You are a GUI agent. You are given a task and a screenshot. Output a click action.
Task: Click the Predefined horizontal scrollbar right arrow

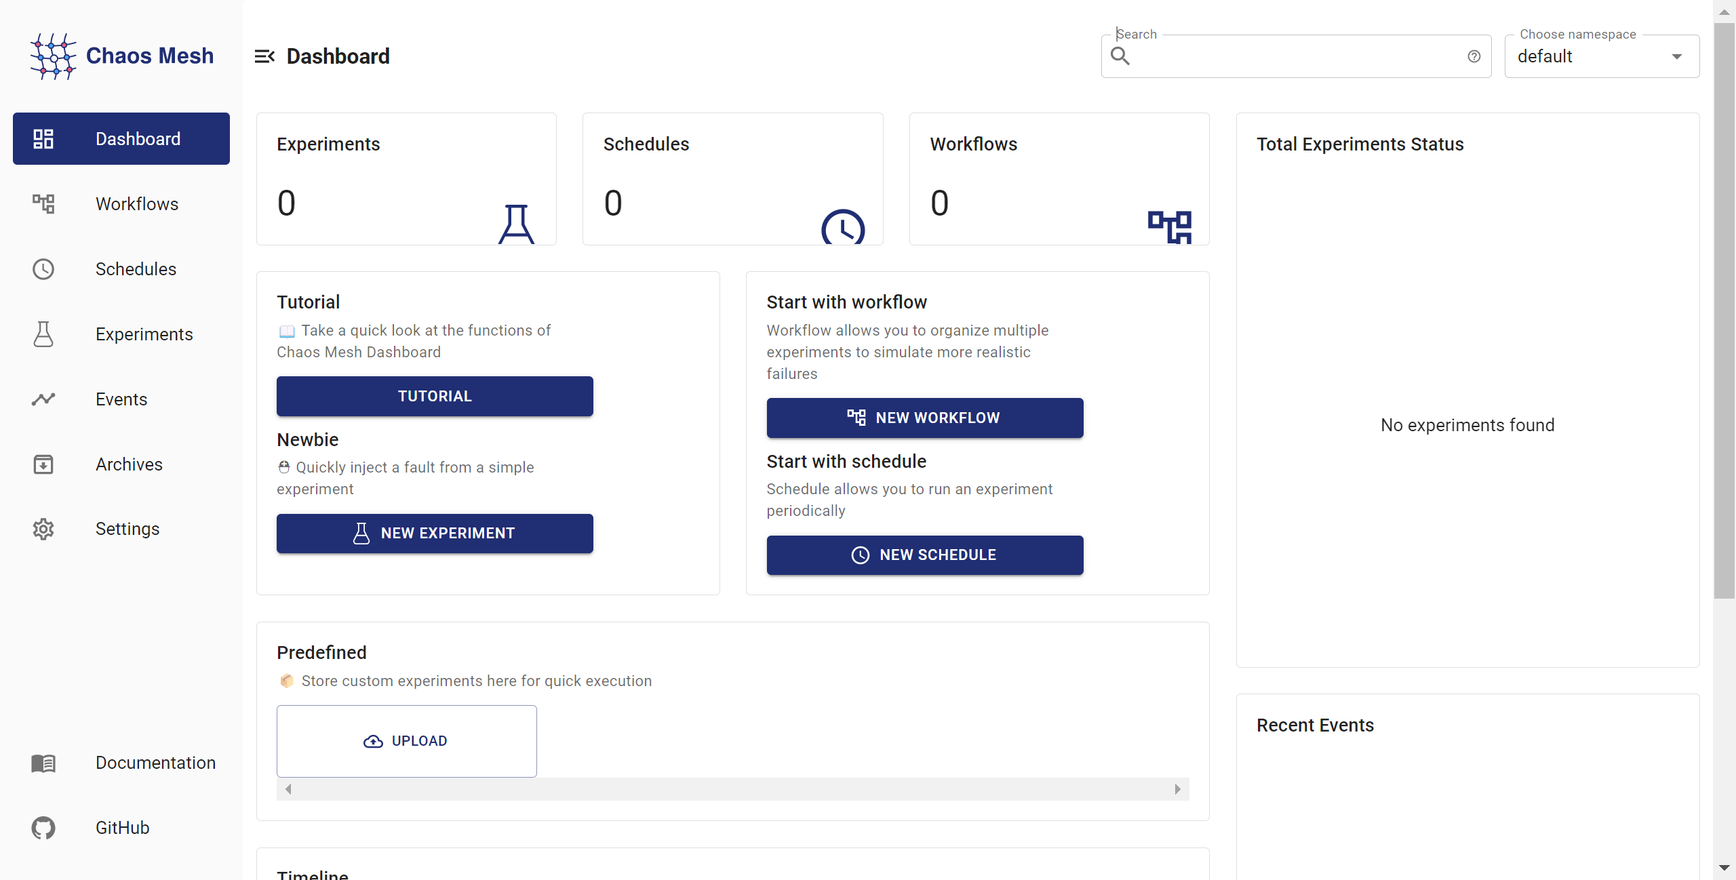click(x=1177, y=789)
